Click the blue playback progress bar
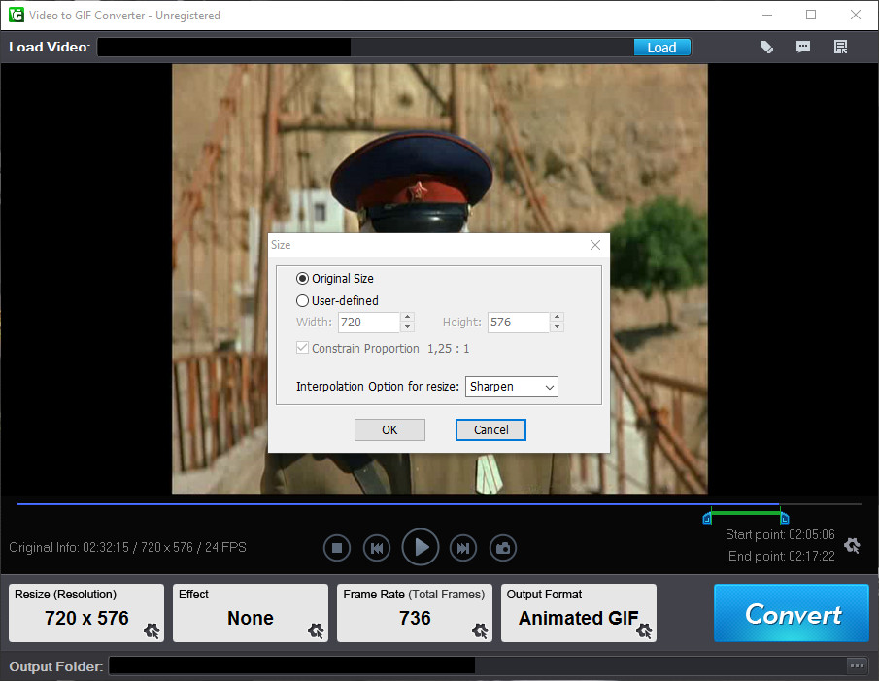The height and width of the screenshot is (681, 879). [x=398, y=504]
